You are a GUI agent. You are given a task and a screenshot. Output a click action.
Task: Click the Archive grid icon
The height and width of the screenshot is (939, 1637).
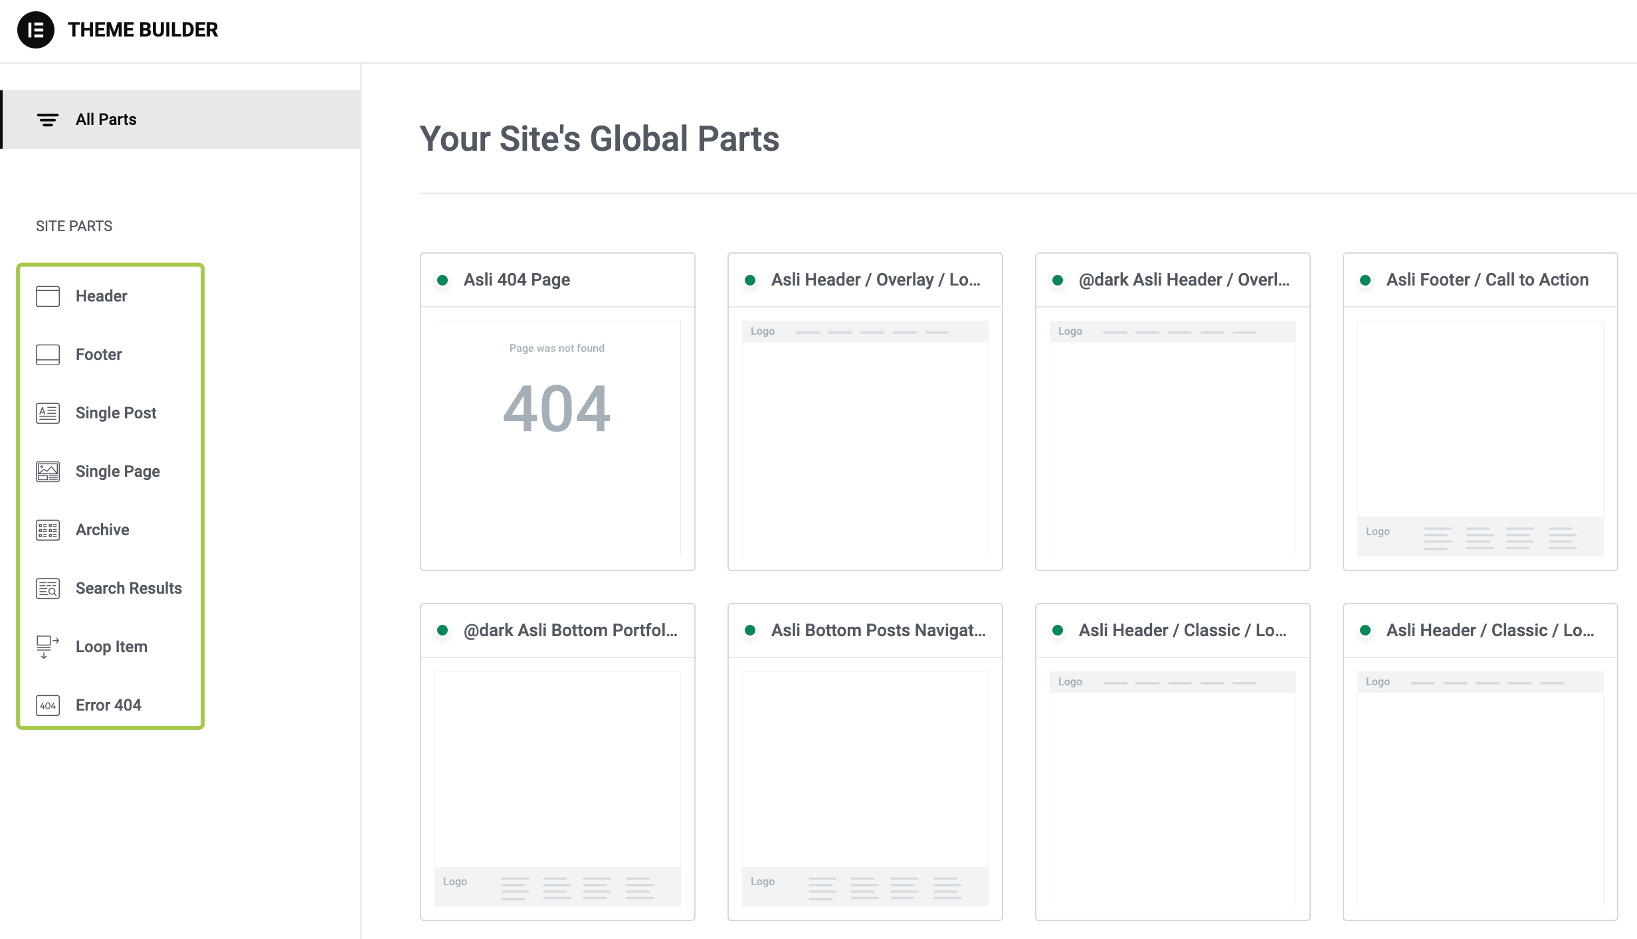click(x=47, y=530)
